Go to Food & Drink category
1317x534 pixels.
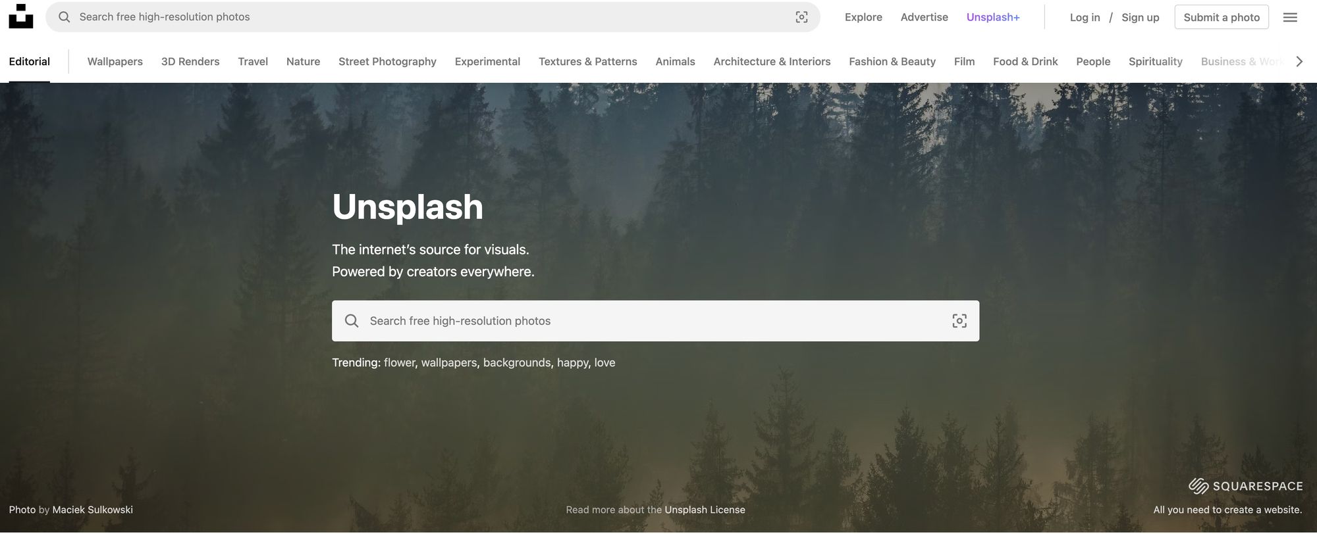coord(1025,61)
